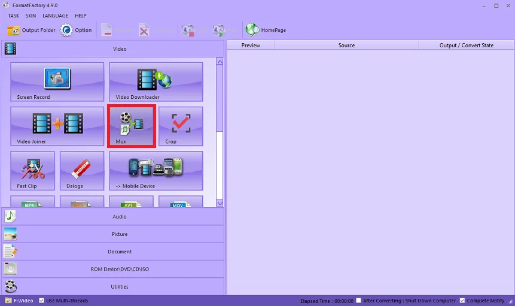Open the F:\Video output path link
Image resolution: width=515 pixels, height=306 pixels.
[23, 301]
